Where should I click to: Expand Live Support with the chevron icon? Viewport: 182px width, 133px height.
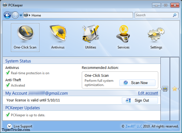click(9, 126)
